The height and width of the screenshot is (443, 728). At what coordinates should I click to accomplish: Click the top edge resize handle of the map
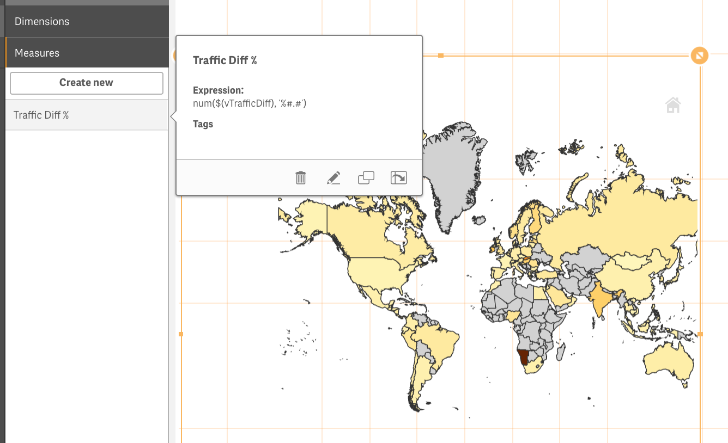click(441, 56)
